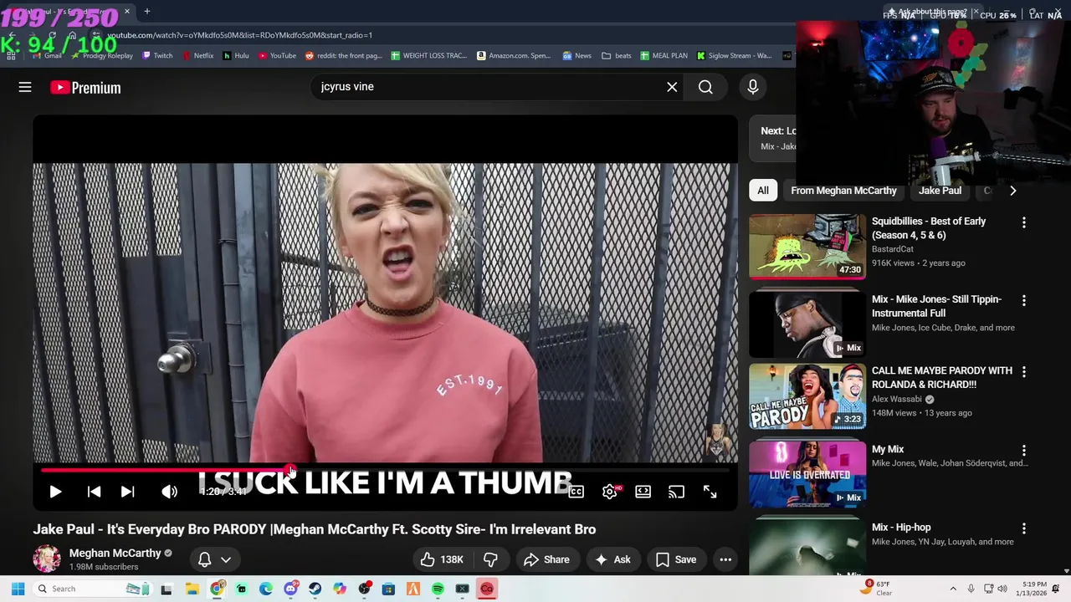This screenshot has height=602, width=1071.
Task: Open File Explorer from the taskbar
Action: point(192,589)
